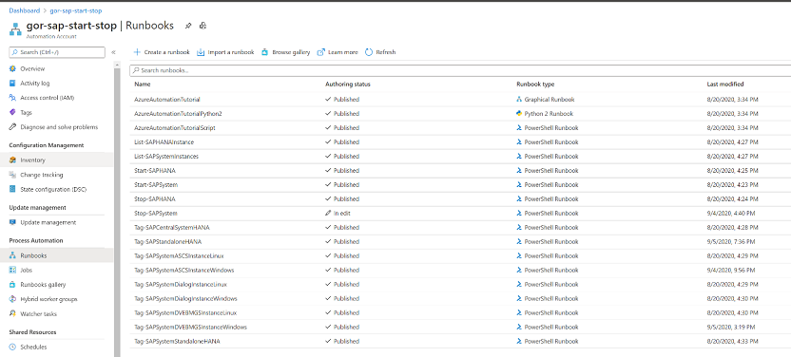Sort by Last modified column header

pyautogui.click(x=725, y=85)
